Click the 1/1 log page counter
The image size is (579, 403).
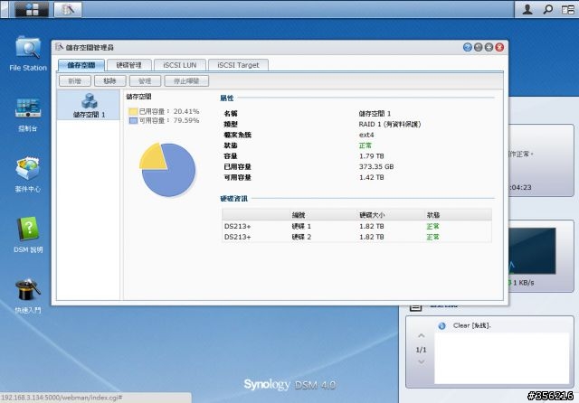(x=421, y=350)
